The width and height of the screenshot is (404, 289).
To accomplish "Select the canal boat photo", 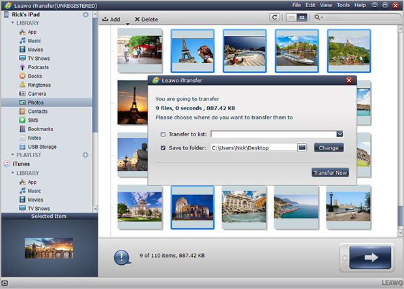I will tap(297, 51).
